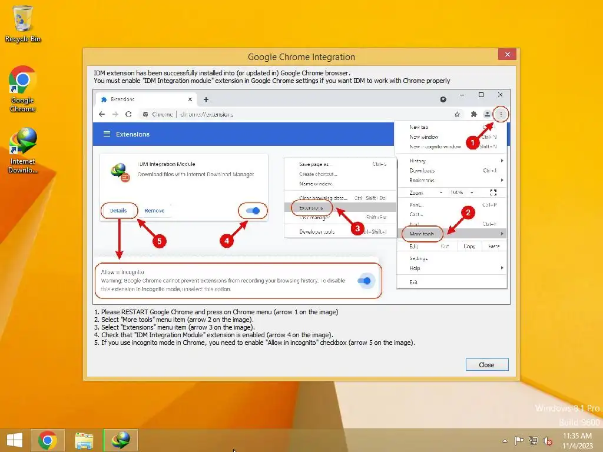The height and width of the screenshot is (452, 603).
Task: Open the Google Chrome desktop shortcut
Action: tap(23, 89)
